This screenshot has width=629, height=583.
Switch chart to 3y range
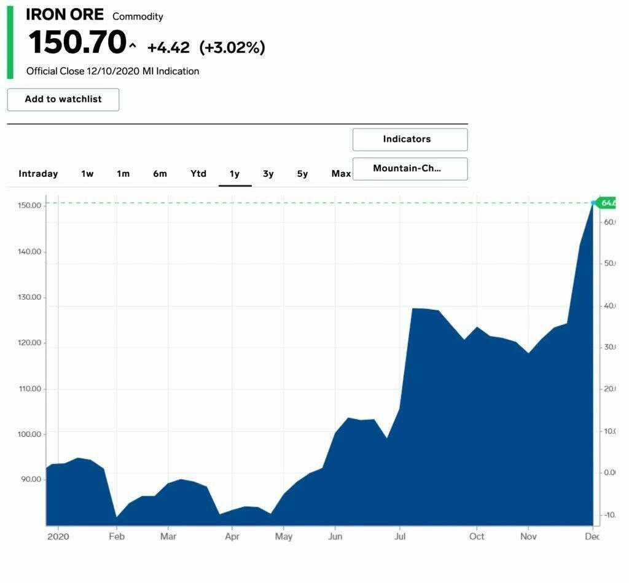click(268, 174)
